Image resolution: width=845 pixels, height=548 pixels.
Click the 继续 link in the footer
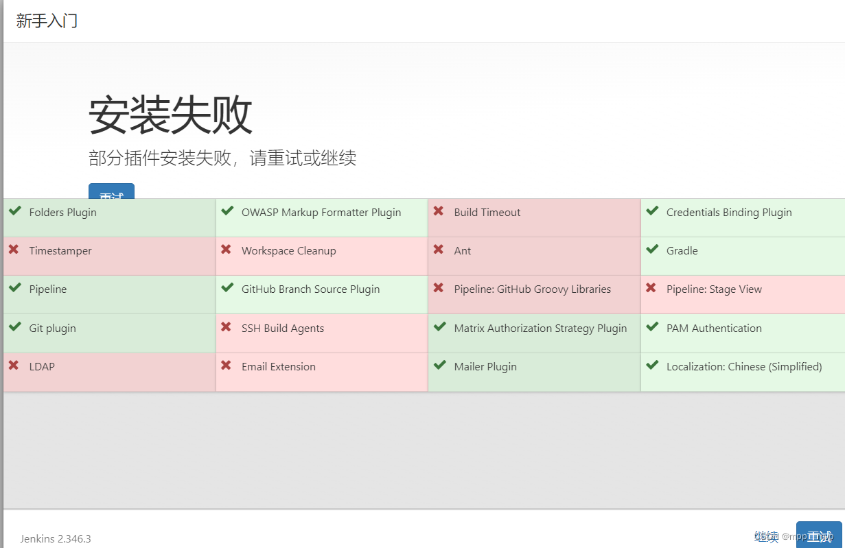click(766, 536)
